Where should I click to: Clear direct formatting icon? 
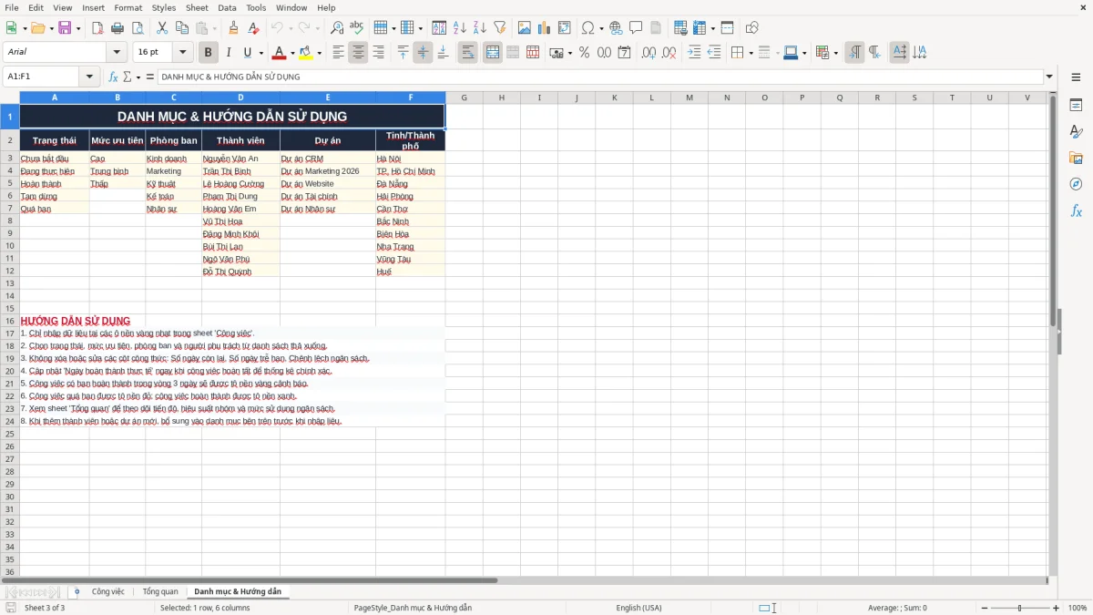pos(253,28)
